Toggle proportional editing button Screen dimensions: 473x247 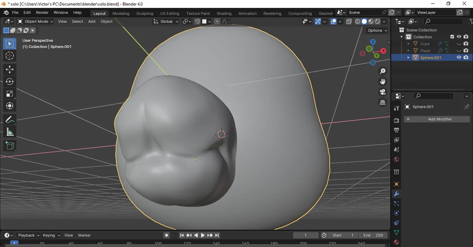pos(217,21)
